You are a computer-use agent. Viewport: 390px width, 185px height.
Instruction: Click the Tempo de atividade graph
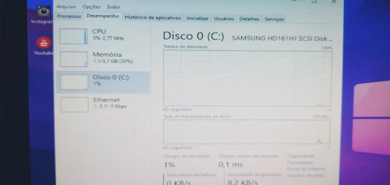point(247,78)
